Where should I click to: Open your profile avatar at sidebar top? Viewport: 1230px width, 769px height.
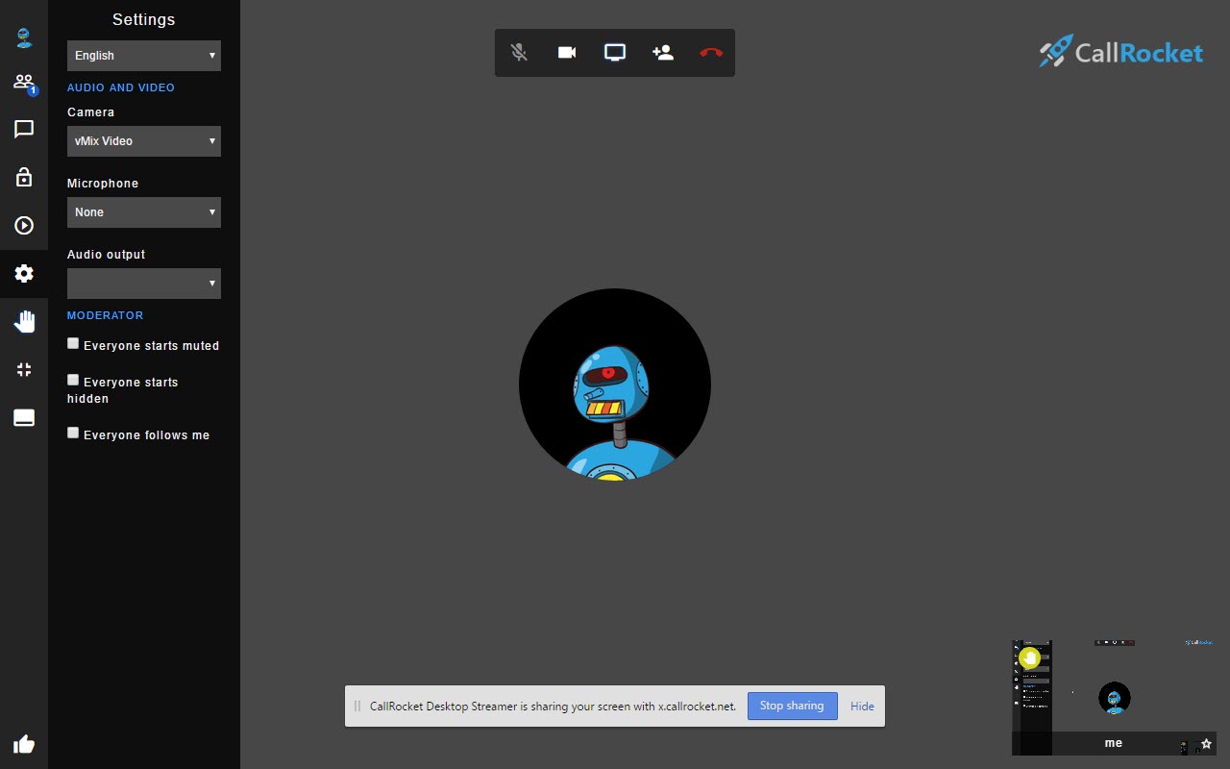pyautogui.click(x=23, y=37)
